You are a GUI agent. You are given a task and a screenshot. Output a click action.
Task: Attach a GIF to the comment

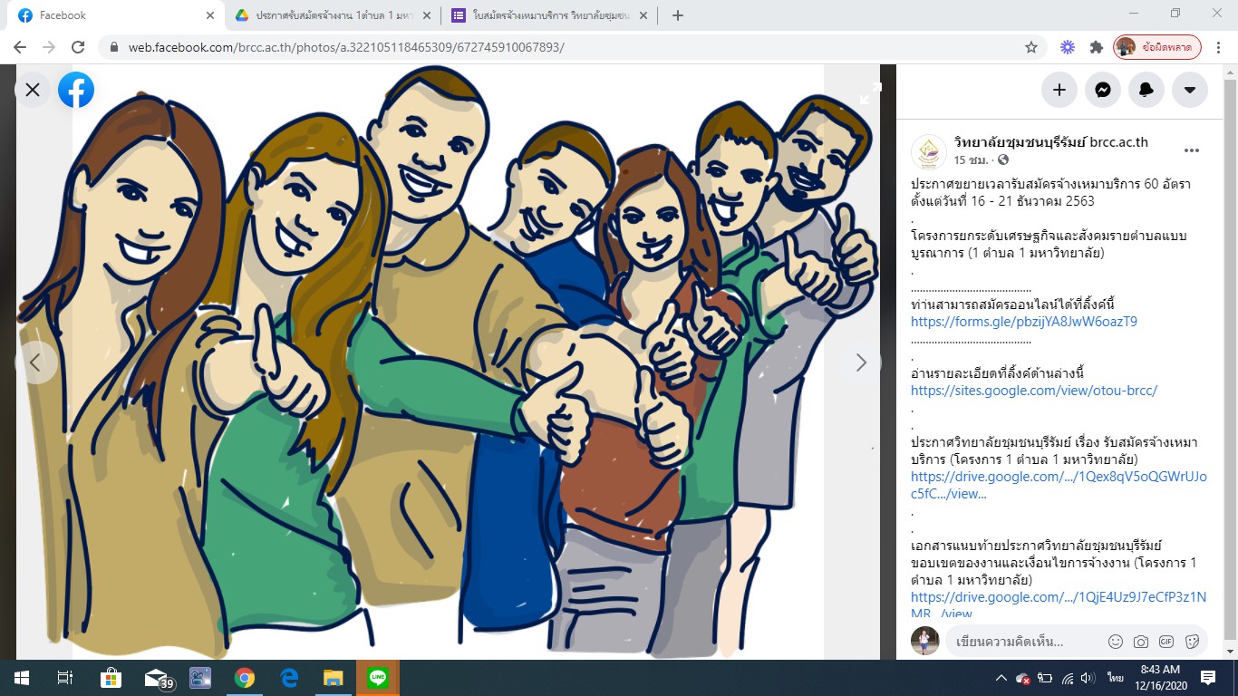(x=1166, y=642)
